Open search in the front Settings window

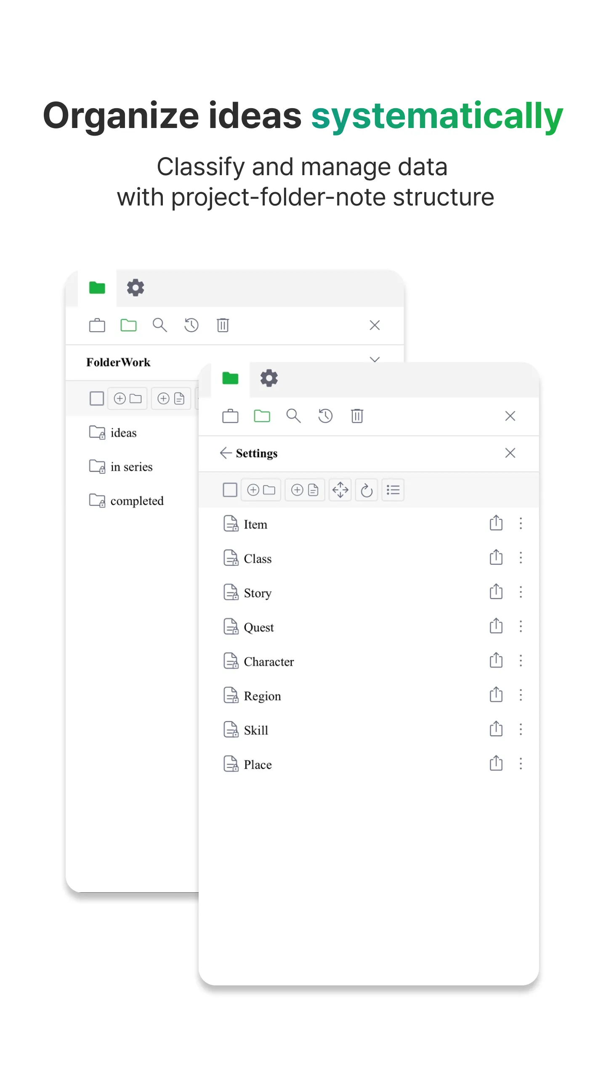(x=293, y=416)
